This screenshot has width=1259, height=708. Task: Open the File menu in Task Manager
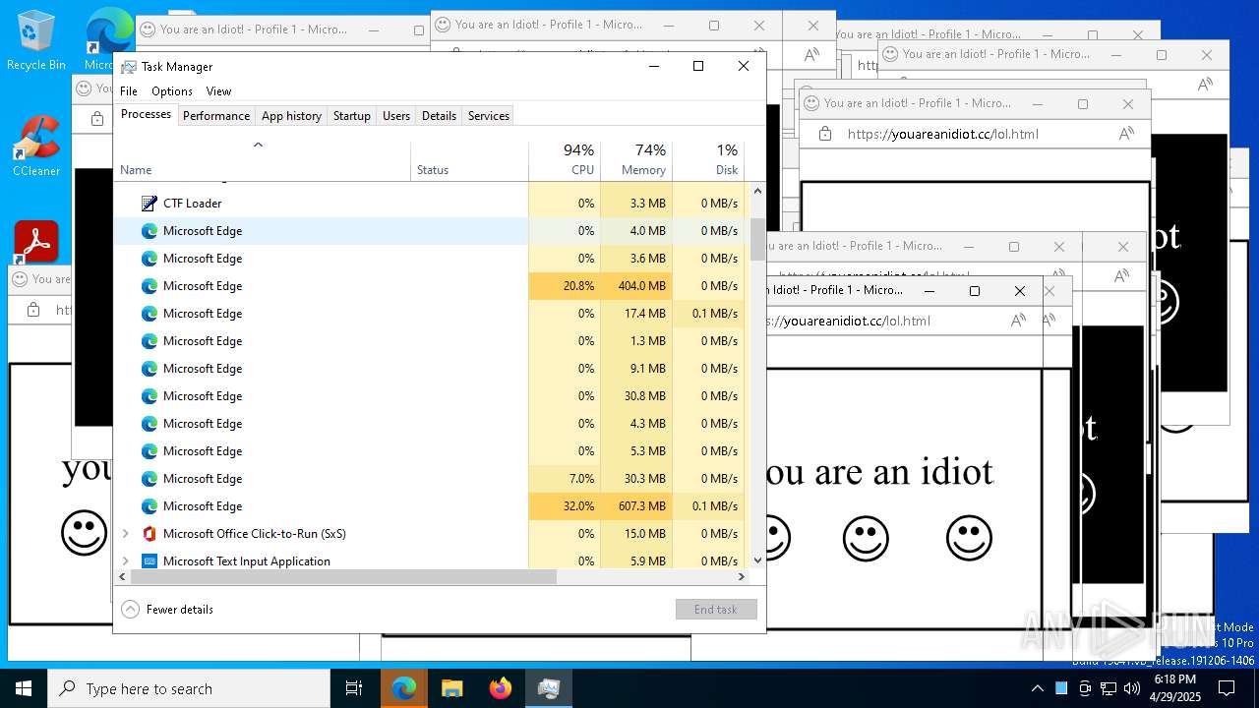(129, 90)
